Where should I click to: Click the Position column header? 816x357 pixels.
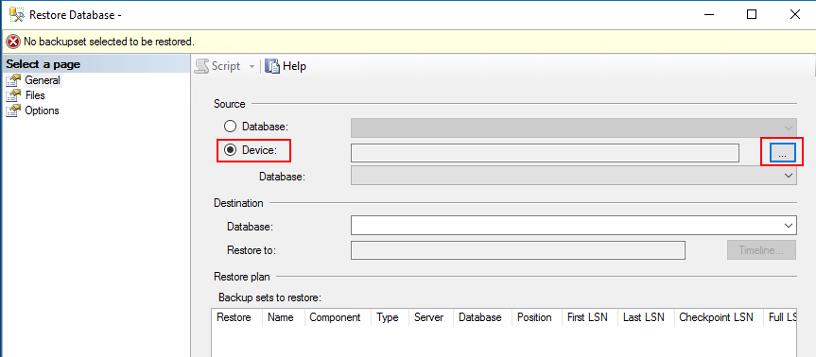point(534,317)
